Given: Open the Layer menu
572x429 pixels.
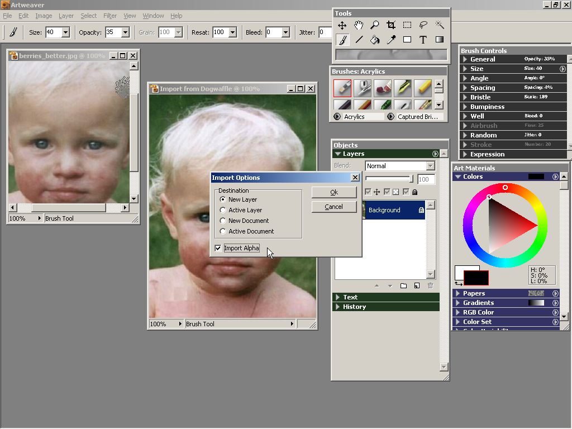Looking at the screenshot, I should pos(66,16).
